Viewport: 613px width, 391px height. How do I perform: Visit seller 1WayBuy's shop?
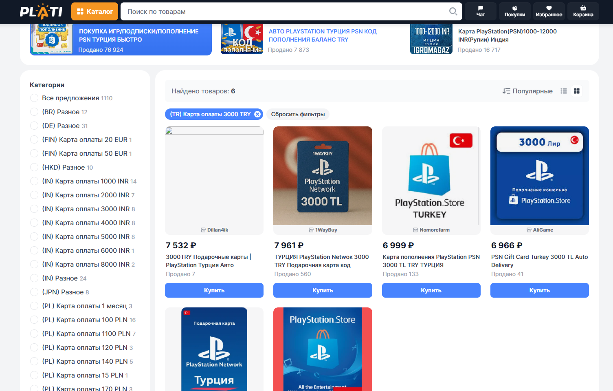[323, 230]
